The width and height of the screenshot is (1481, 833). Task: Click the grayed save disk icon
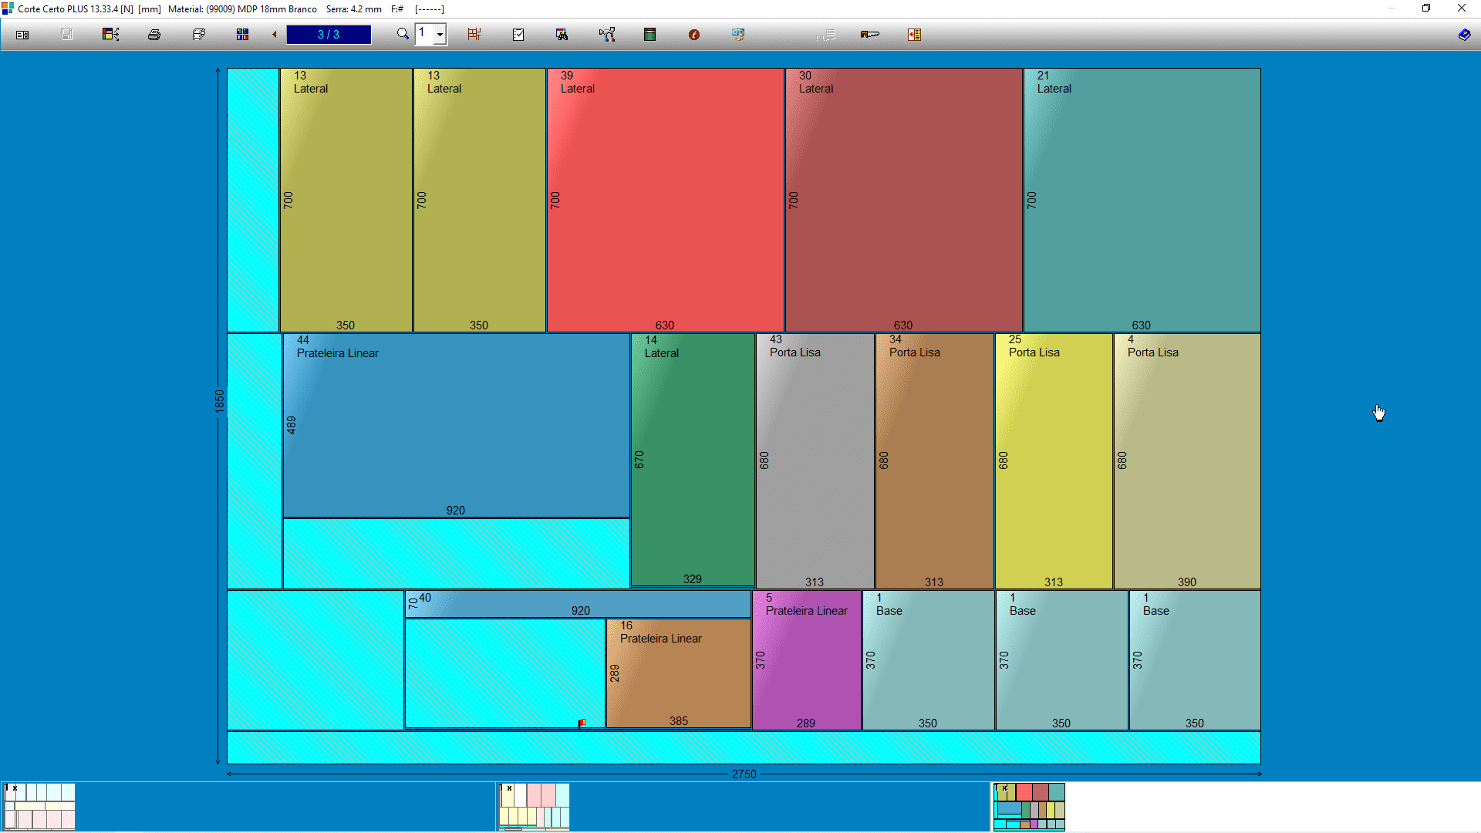click(x=67, y=35)
